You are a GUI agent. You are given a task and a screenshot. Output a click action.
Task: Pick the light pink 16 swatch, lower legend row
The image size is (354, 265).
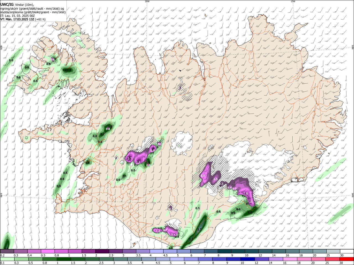pyautogui.click(x=290, y=259)
